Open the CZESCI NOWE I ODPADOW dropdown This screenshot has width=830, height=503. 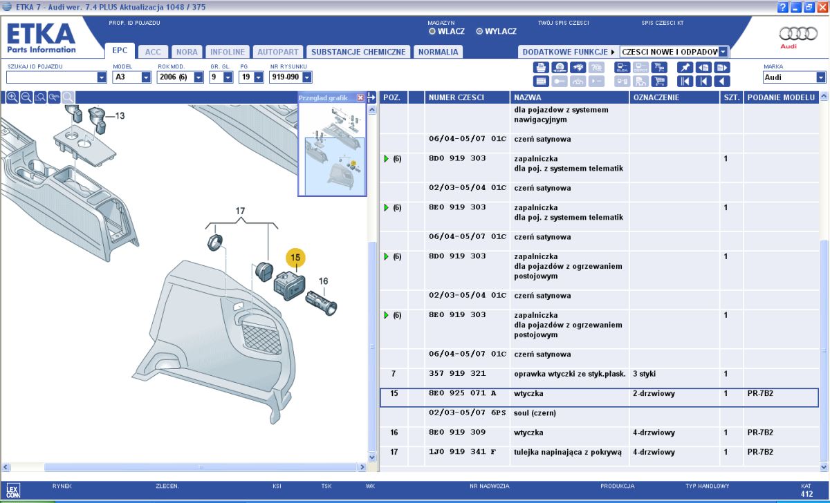723,52
